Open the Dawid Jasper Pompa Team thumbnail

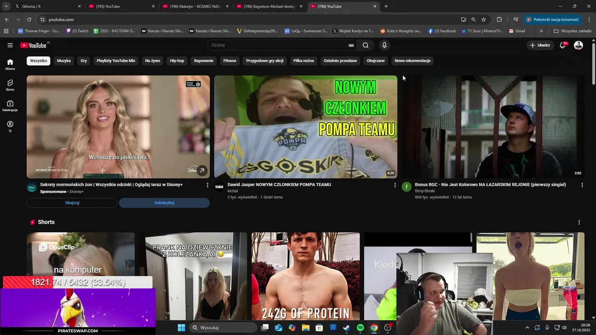click(x=305, y=127)
